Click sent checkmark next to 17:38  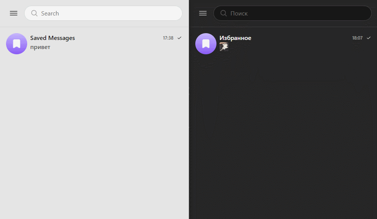point(179,38)
